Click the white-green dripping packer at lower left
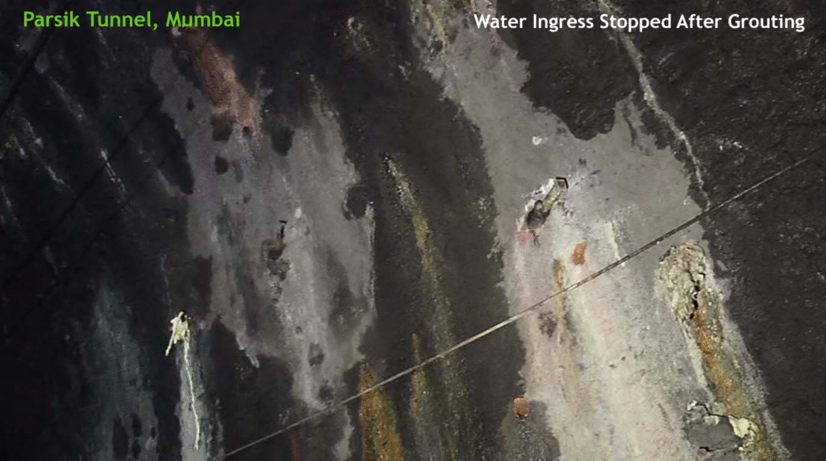Image resolution: width=826 pixels, height=461 pixels. pyautogui.click(x=179, y=330)
